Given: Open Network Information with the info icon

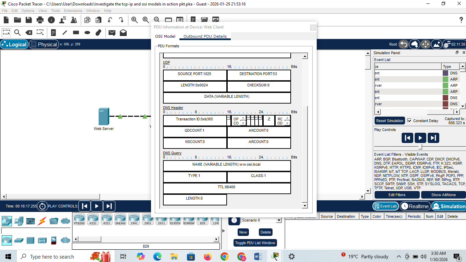Looking at the screenshot, I should point(51,20).
